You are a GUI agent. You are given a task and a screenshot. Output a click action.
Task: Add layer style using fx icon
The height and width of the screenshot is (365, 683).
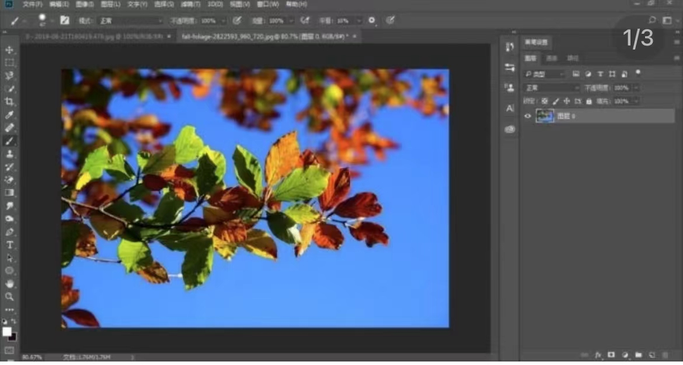[598, 355]
